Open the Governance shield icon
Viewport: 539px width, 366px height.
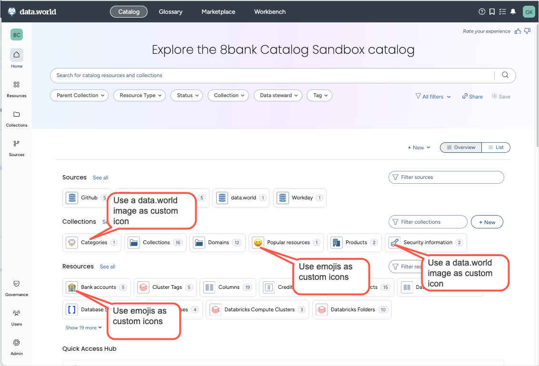click(x=17, y=284)
